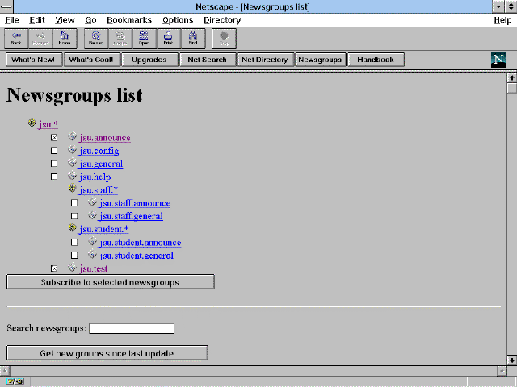The height and width of the screenshot is (387, 517).
Task: Uncheck the jsu.announce checkbox
Action: (x=54, y=138)
